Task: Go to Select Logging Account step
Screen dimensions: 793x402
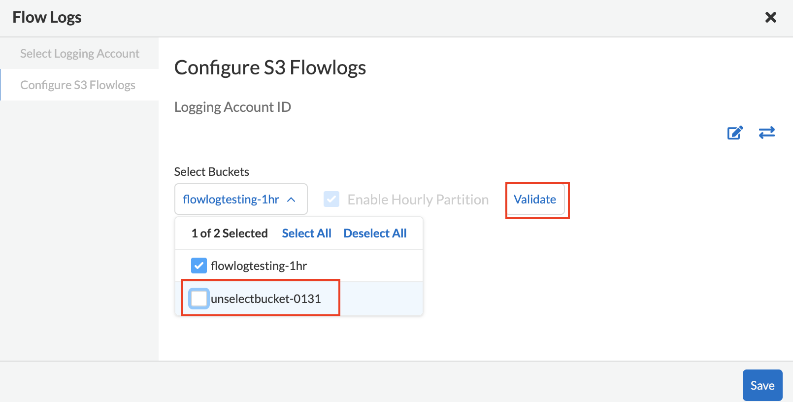Action: tap(80, 54)
